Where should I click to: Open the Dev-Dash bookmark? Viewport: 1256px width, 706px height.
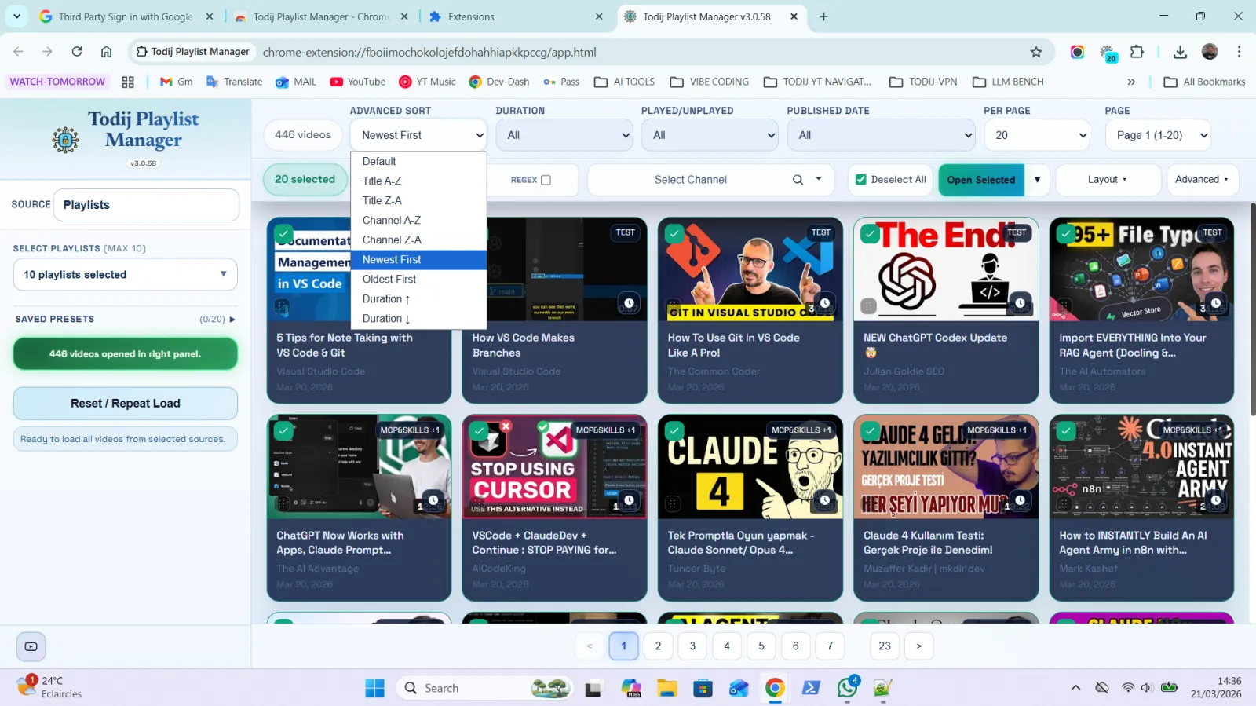[498, 82]
